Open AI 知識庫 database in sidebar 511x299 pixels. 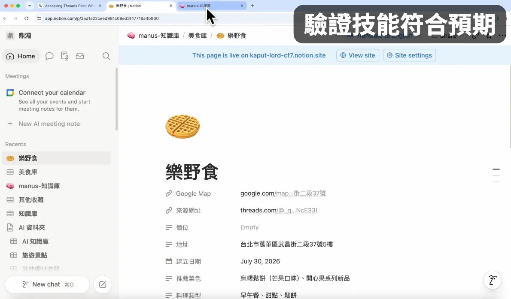point(56,242)
